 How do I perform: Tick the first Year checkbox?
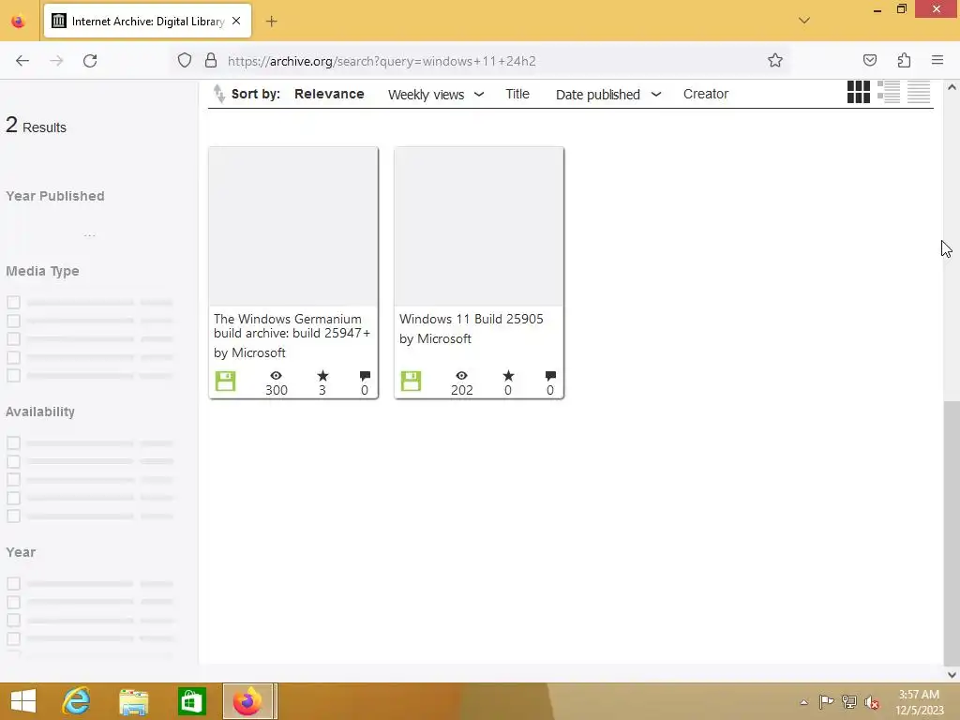pyautogui.click(x=13, y=583)
